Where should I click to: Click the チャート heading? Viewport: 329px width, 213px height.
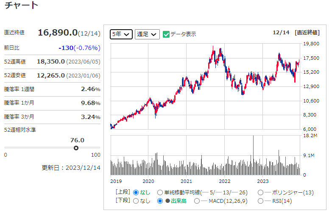point(21,6)
